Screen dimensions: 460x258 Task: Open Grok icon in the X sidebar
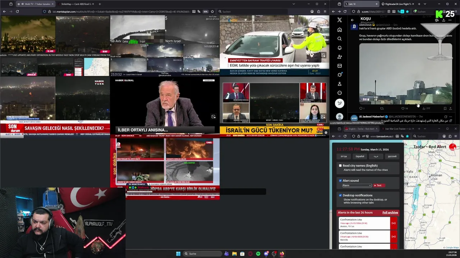pos(340,75)
